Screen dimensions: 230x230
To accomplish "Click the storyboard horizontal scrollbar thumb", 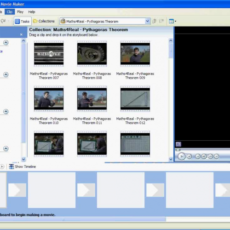I will (83, 219).
